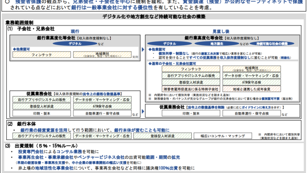Image resolution: width=307 pixels, height=173 pixels.
Task: Click ◆他業認可 in the 現行 panel
Action: (21, 49)
